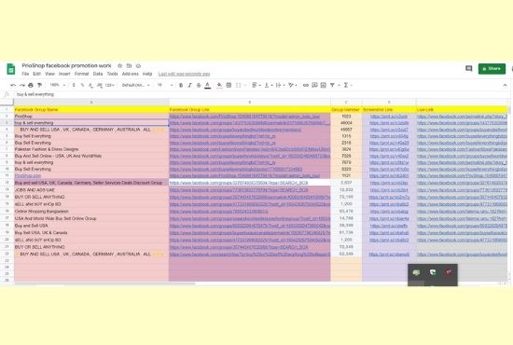This screenshot has width=513, height=345.
Task: Star the PrioShop spreadsheet
Action: [x=119, y=65]
